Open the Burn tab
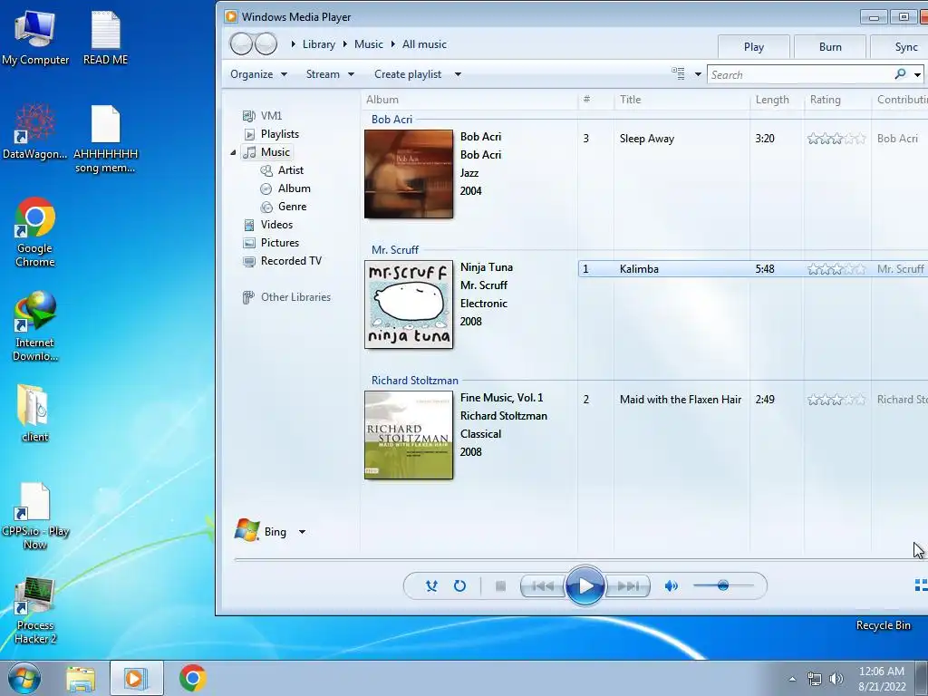928x696 pixels. pos(830,47)
